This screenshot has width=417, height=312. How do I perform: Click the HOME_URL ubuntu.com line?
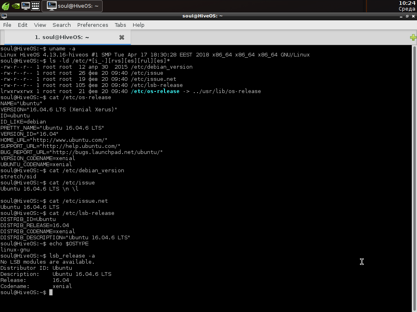54,140
